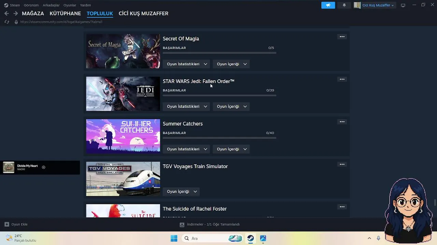The image size is (437, 245).
Task: Open the Summer Catchers title link
Action: point(183,124)
